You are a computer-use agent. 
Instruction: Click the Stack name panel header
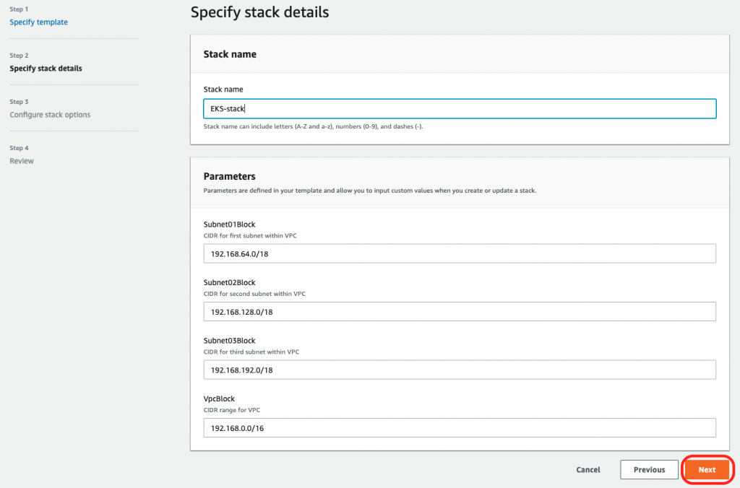(x=230, y=54)
